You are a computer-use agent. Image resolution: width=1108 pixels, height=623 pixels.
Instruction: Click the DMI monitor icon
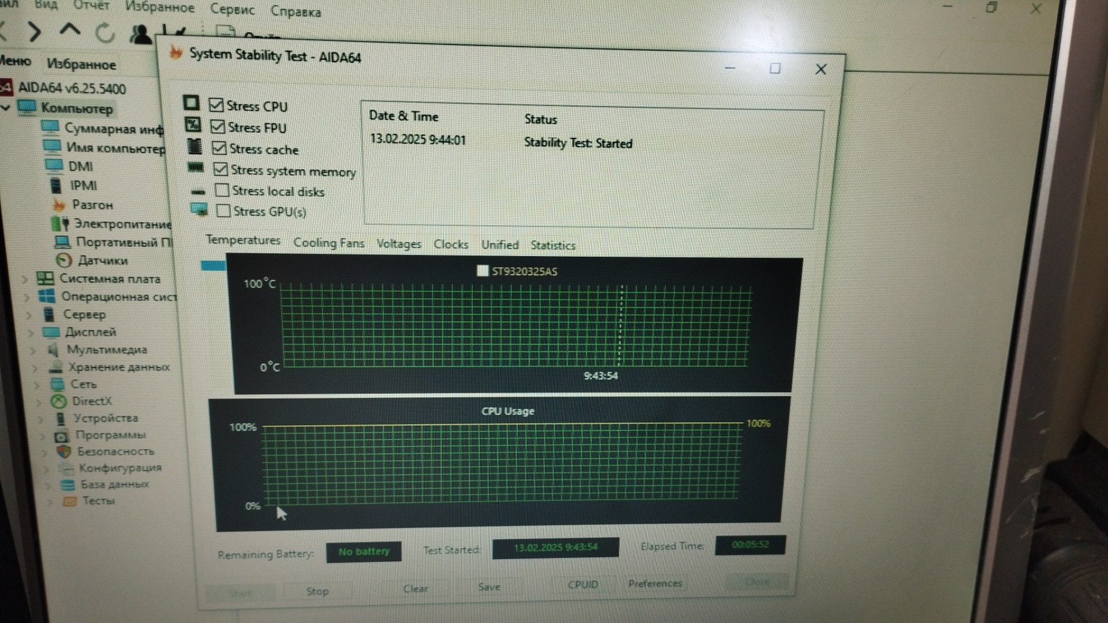[x=54, y=166]
